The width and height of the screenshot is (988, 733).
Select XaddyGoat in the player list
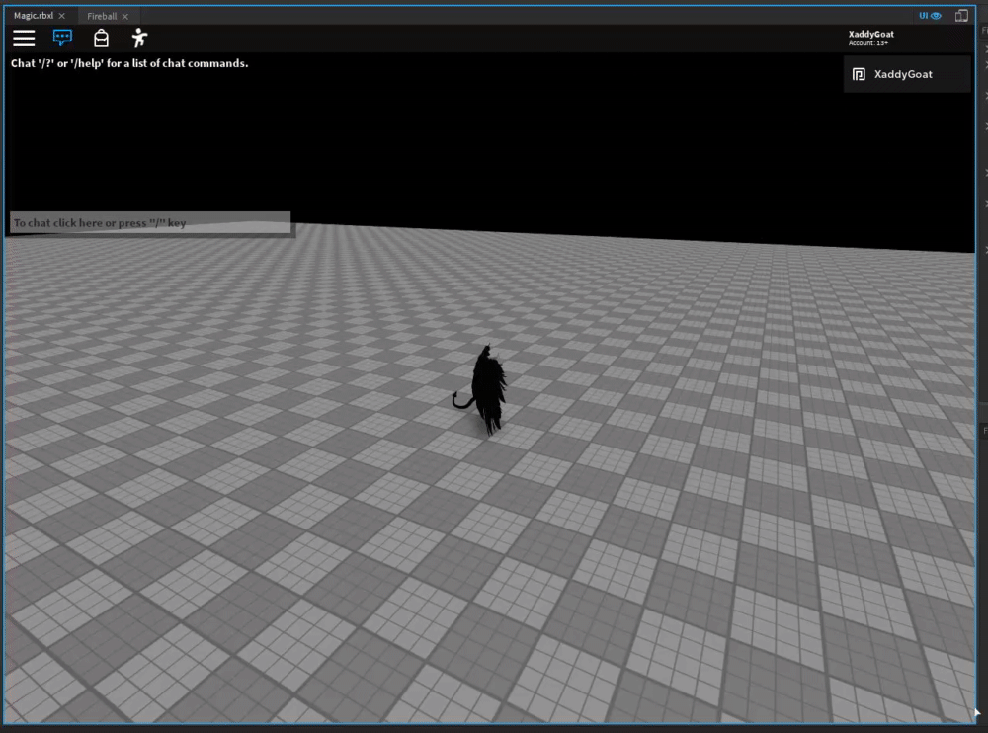pyautogui.click(x=907, y=74)
